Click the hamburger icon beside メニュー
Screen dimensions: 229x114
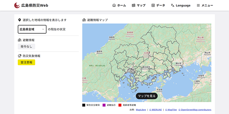198,5
